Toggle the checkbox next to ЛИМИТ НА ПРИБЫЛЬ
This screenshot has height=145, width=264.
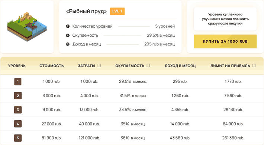254,65
